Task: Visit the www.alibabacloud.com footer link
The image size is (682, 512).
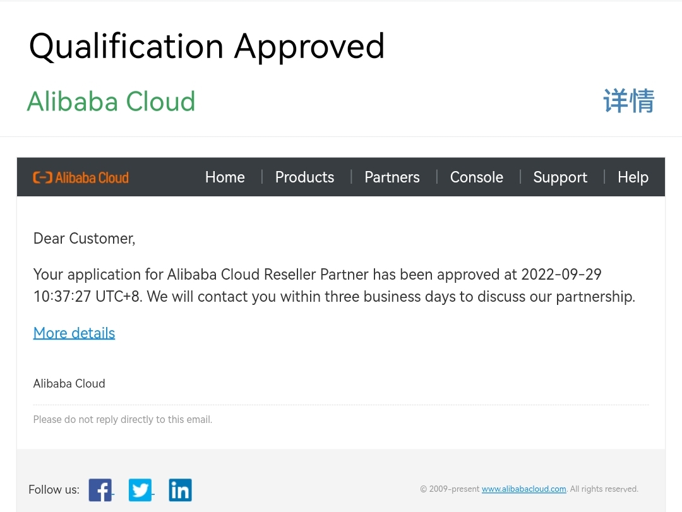Action: click(523, 489)
